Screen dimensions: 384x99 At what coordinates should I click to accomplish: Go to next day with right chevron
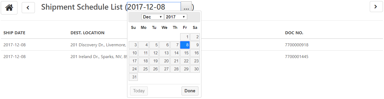pyautogui.click(x=376, y=7)
